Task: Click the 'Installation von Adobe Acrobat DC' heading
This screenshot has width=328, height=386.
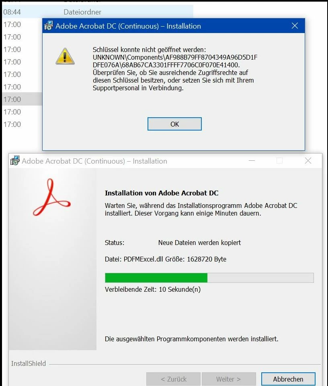Action: 162,193
